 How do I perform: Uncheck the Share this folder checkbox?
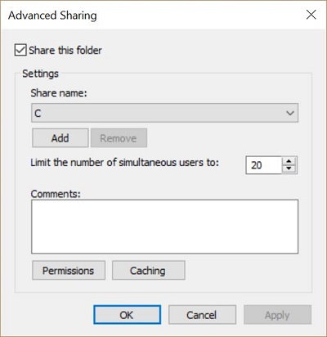click(x=20, y=50)
